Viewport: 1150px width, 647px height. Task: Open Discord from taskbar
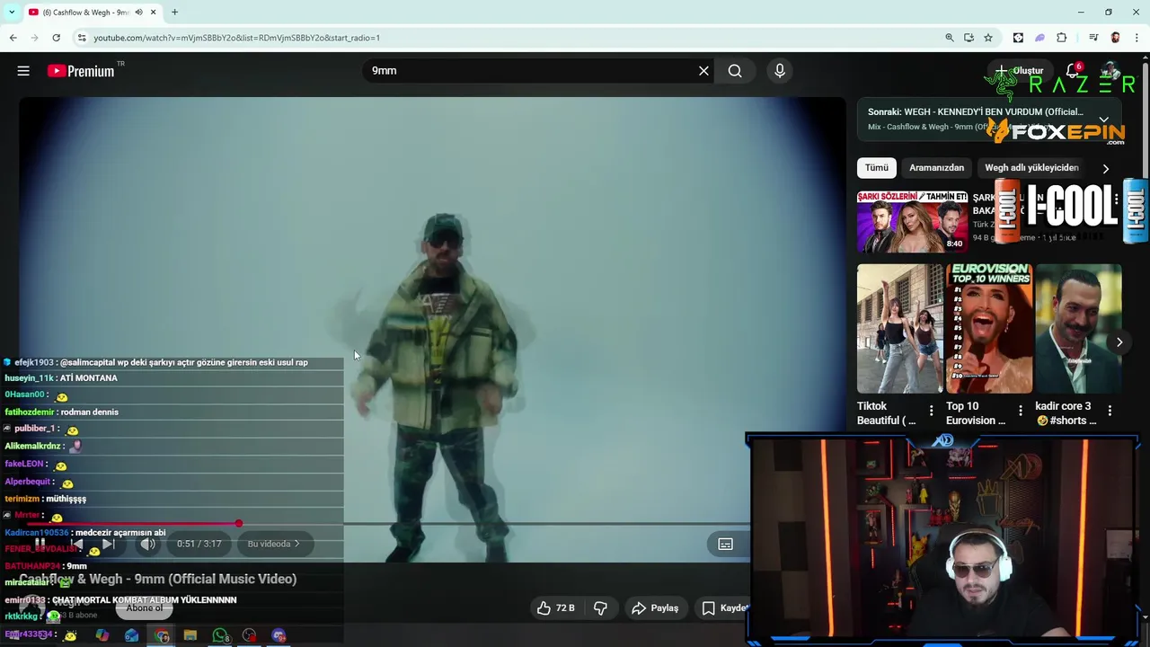[x=279, y=635]
